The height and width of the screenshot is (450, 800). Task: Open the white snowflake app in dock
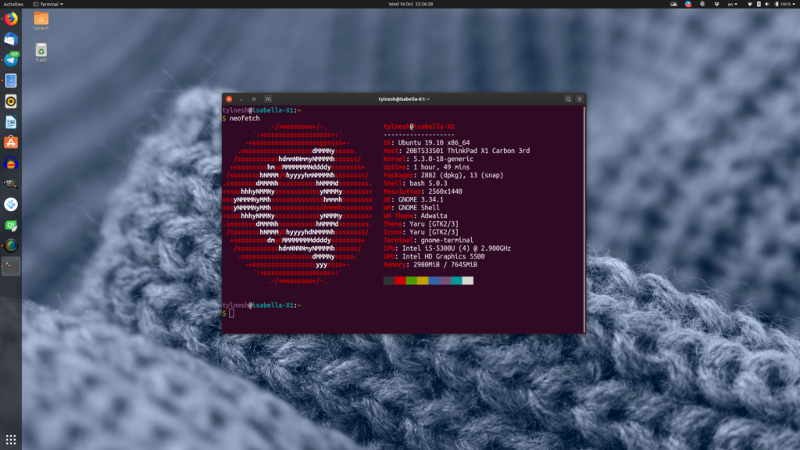(x=11, y=204)
